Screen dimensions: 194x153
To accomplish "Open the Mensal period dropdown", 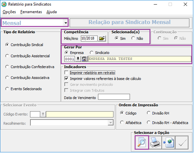I will point(66,23).
